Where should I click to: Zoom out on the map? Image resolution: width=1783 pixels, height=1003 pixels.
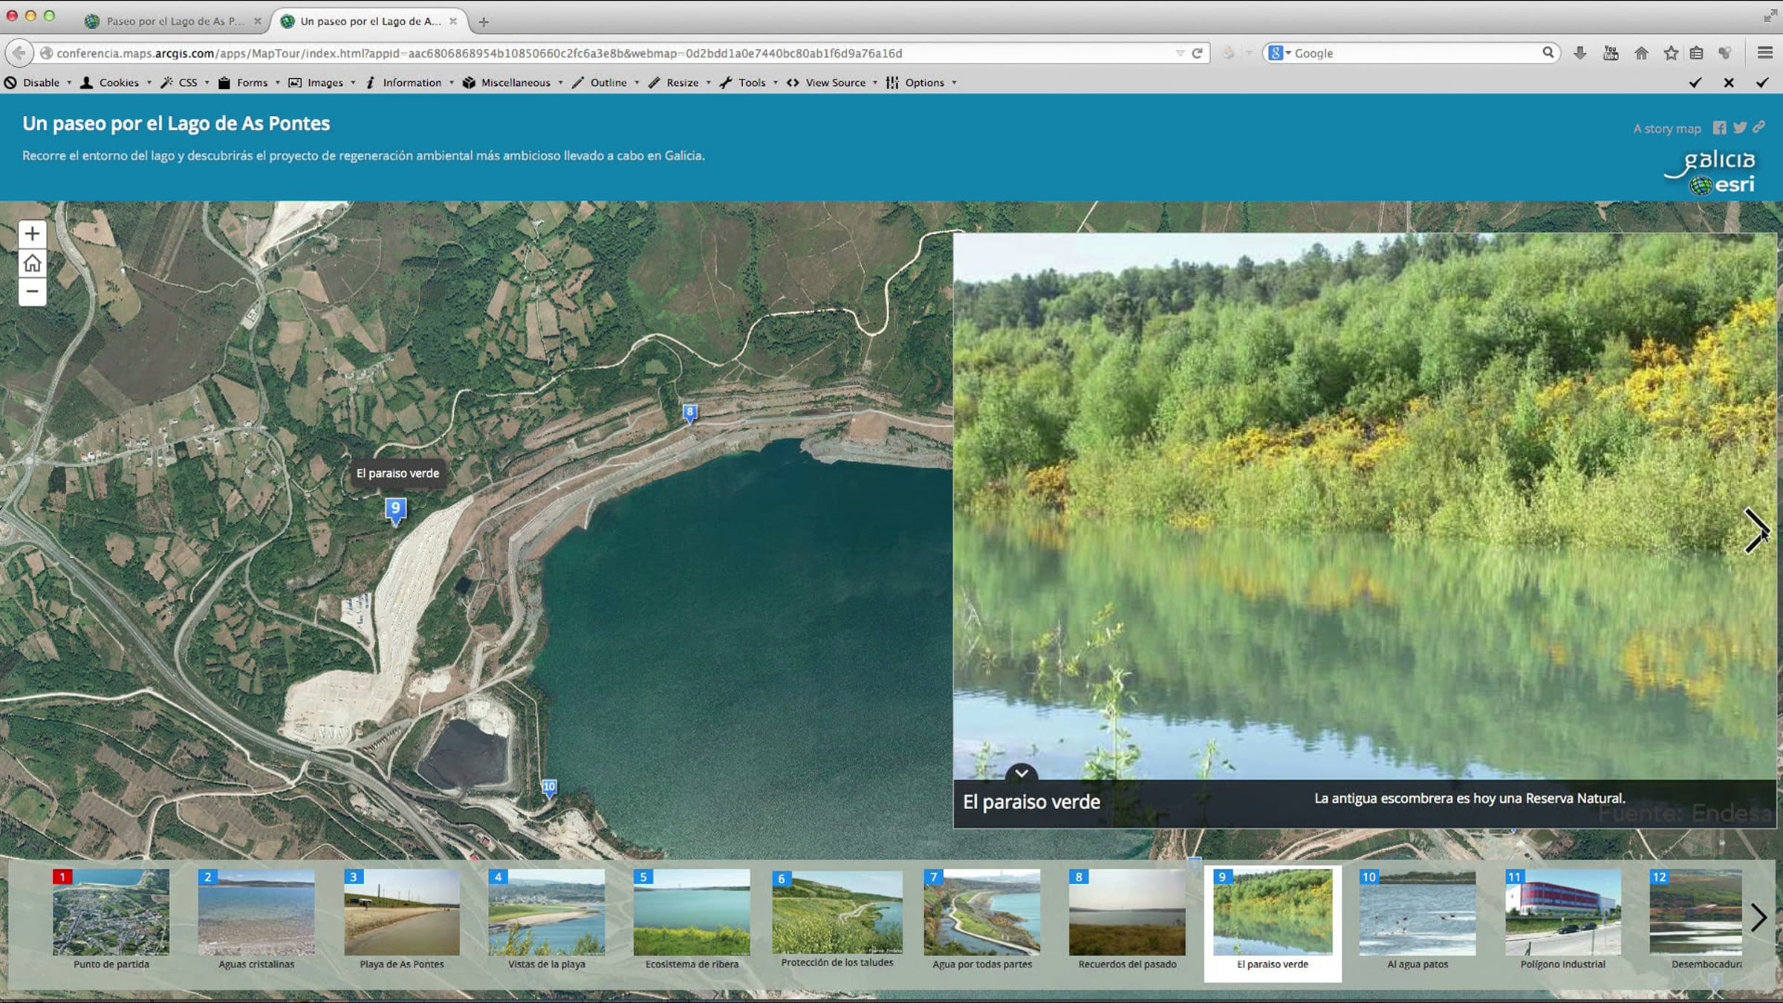(32, 292)
